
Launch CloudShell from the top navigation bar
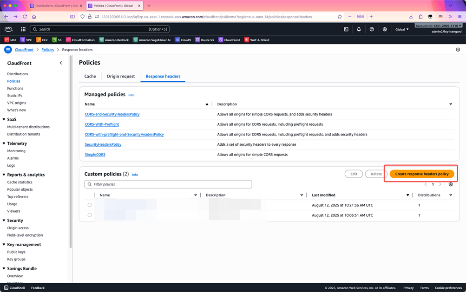346,29
